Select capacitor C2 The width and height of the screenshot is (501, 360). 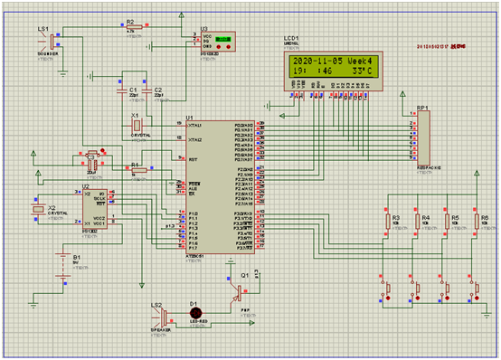(x=147, y=91)
